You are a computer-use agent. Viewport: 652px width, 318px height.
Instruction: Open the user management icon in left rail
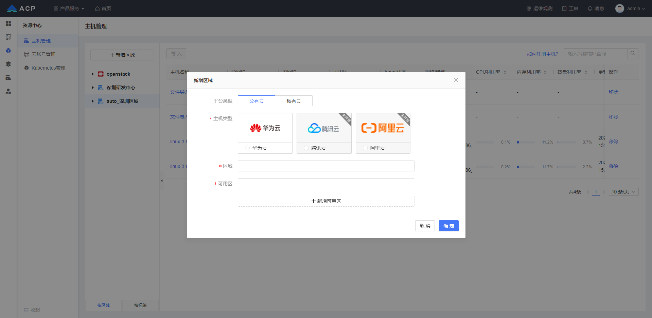click(x=8, y=91)
